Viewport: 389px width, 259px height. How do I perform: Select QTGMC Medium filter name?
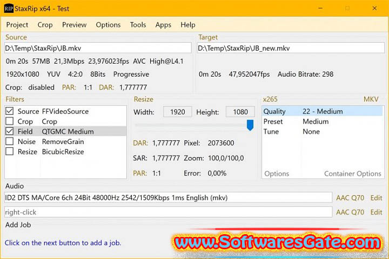click(x=68, y=131)
